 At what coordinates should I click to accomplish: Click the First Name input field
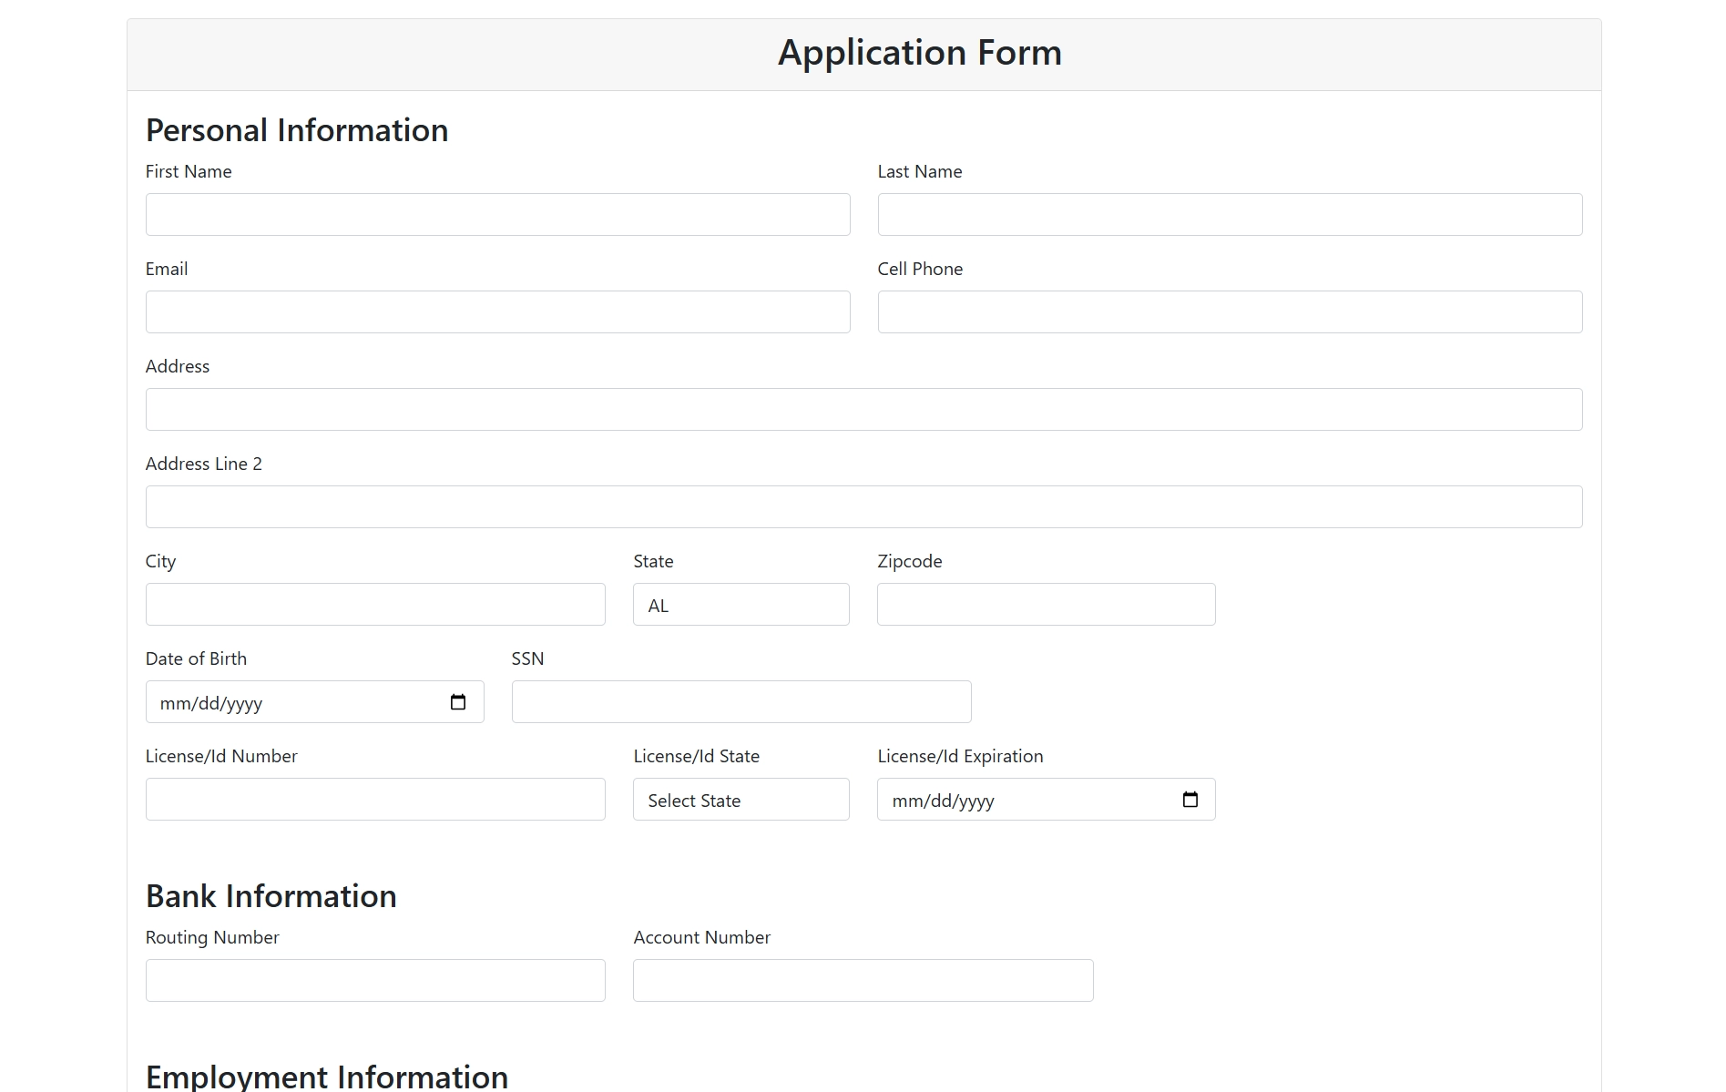497,215
